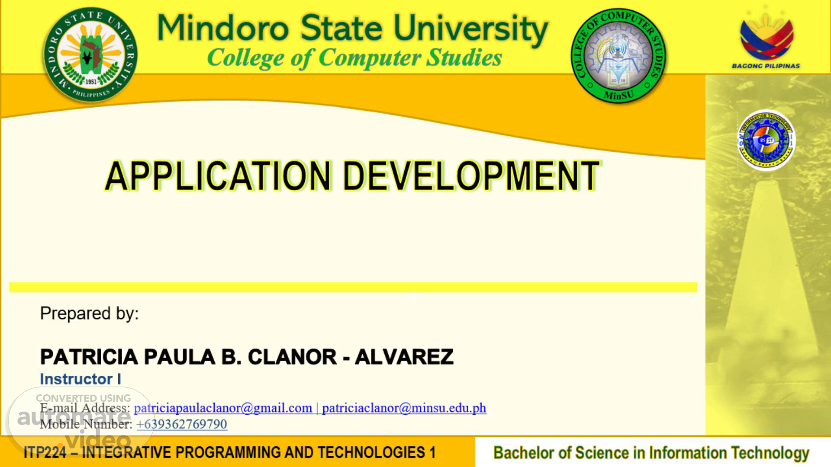
Task: Click the Mobile Number label
Action: (x=86, y=424)
